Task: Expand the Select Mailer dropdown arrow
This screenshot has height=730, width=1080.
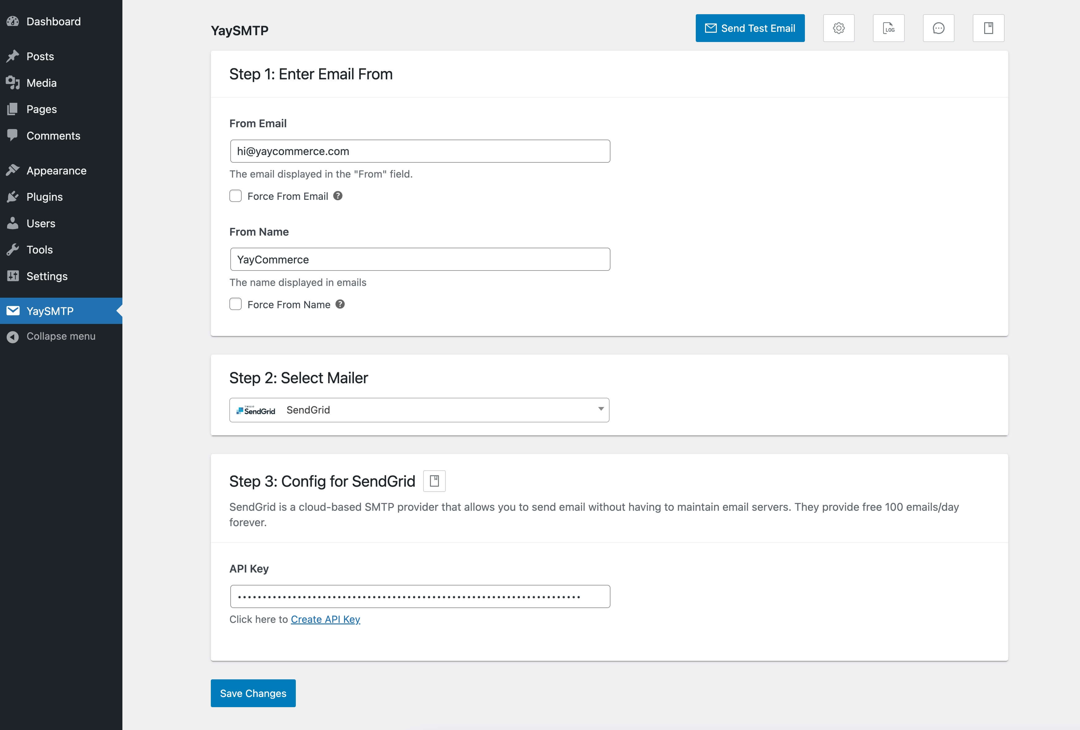Action: [x=600, y=409]
